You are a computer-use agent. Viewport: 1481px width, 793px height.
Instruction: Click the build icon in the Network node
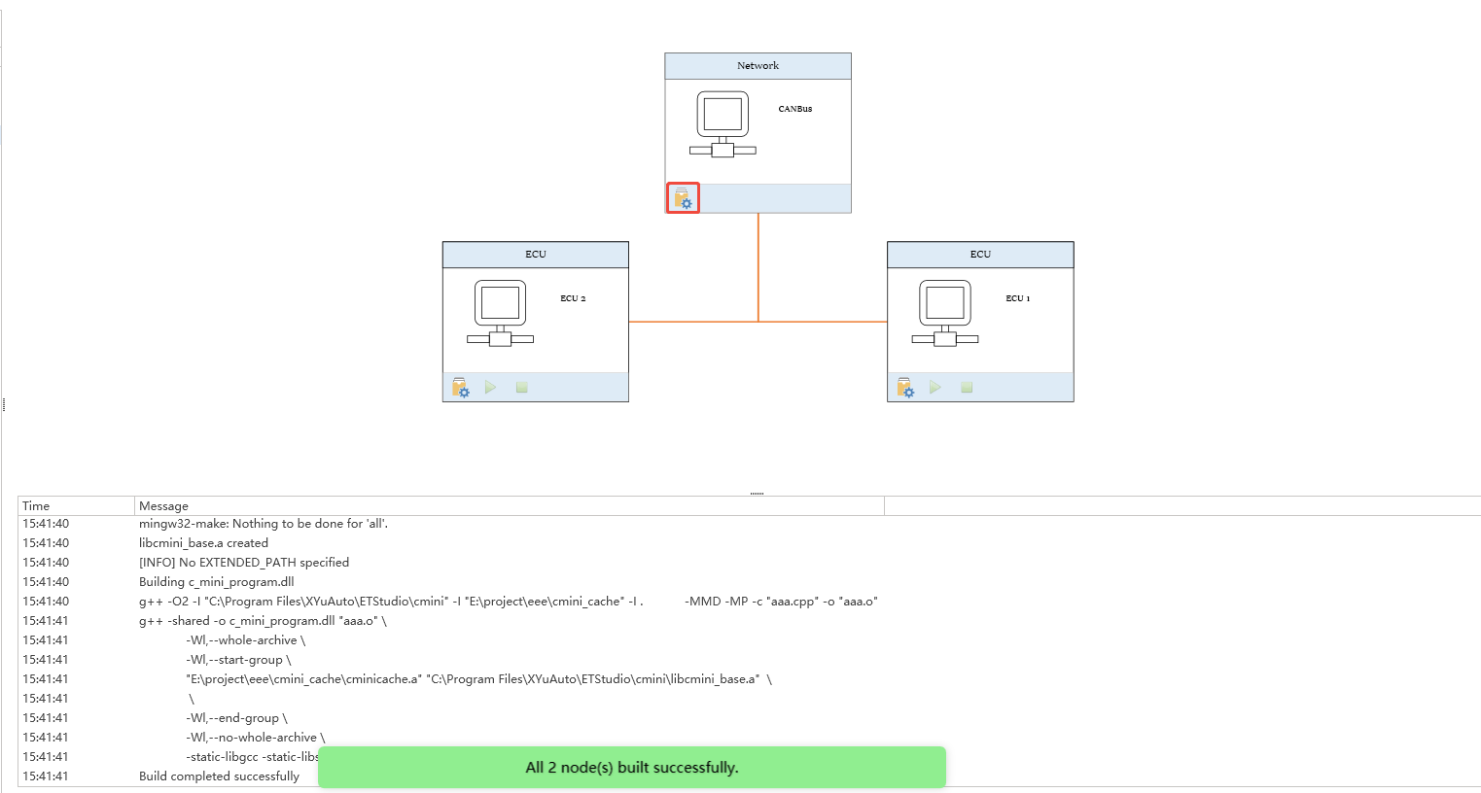(683, 198)
